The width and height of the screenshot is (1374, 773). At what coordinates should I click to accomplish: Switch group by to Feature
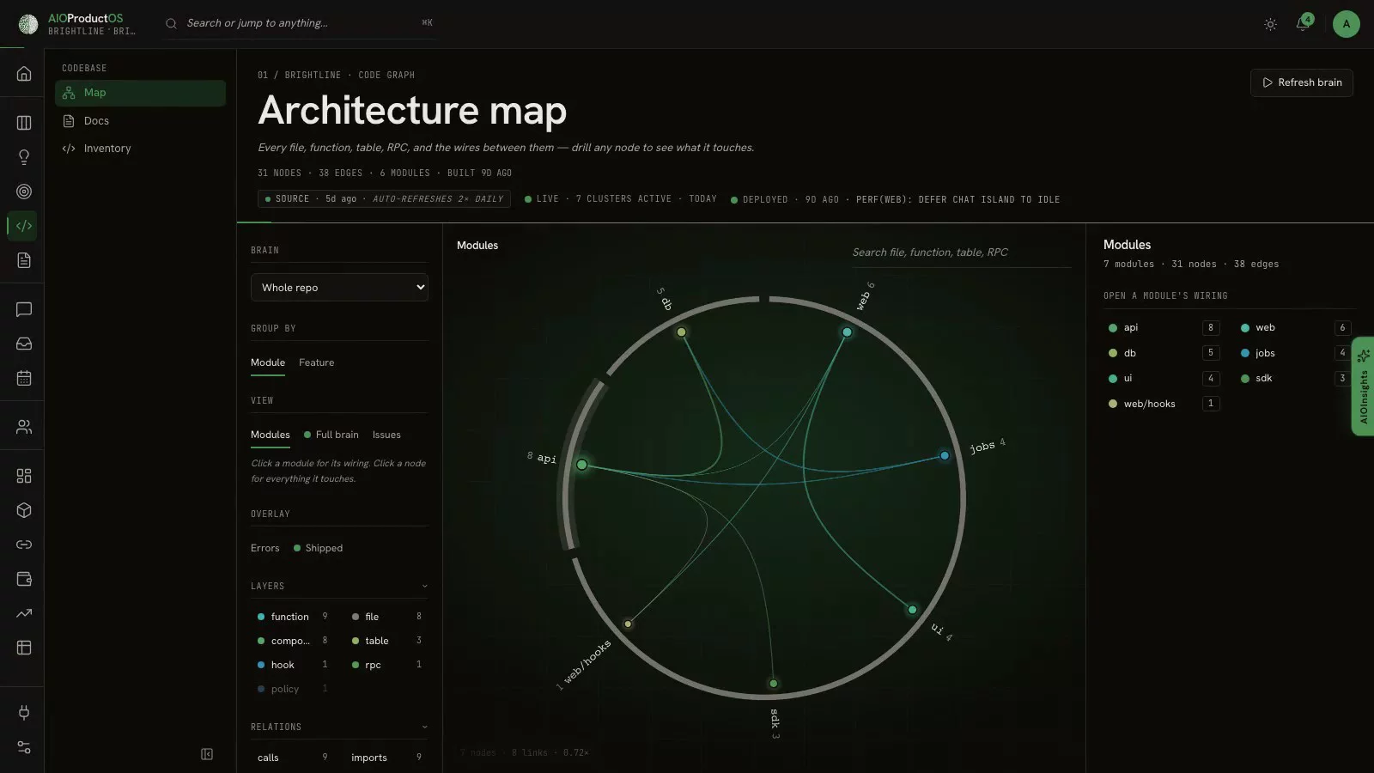316,362
